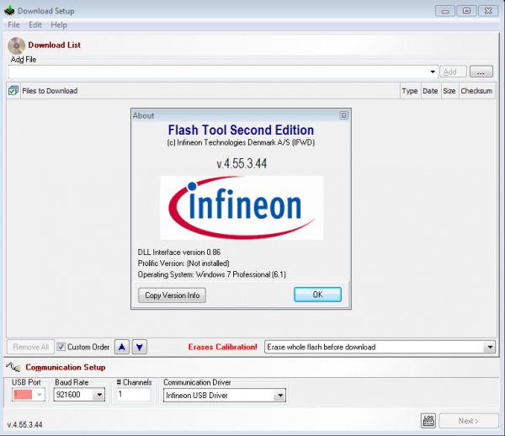Click the v.4.55.3.44 status text at bottom-left of main window
505x436 pixels.
(24, 424)
